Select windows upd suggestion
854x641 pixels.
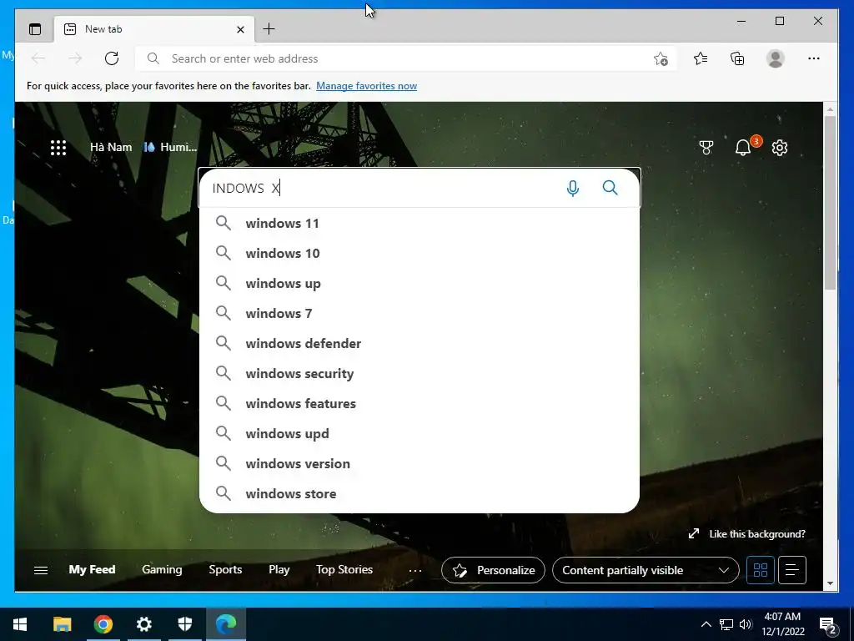419,433
